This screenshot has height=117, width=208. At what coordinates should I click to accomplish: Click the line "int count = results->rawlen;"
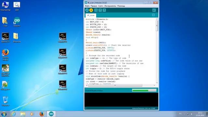(x=100, y=82)
